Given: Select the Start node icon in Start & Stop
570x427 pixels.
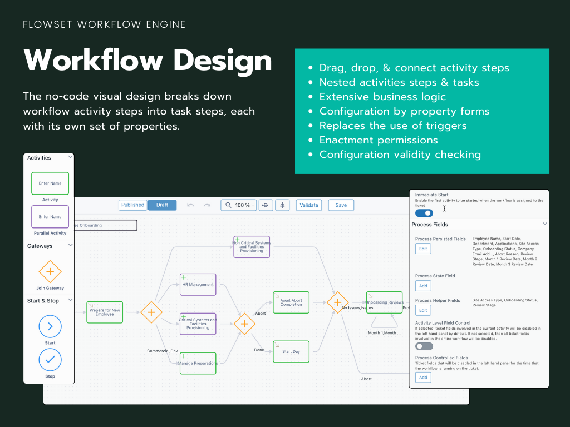Looking at the screenshot, I should (x=50, y=326).
